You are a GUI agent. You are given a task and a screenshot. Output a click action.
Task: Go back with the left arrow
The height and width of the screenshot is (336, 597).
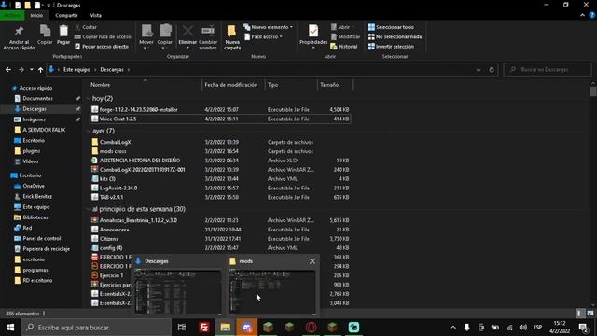click(8, 70)
